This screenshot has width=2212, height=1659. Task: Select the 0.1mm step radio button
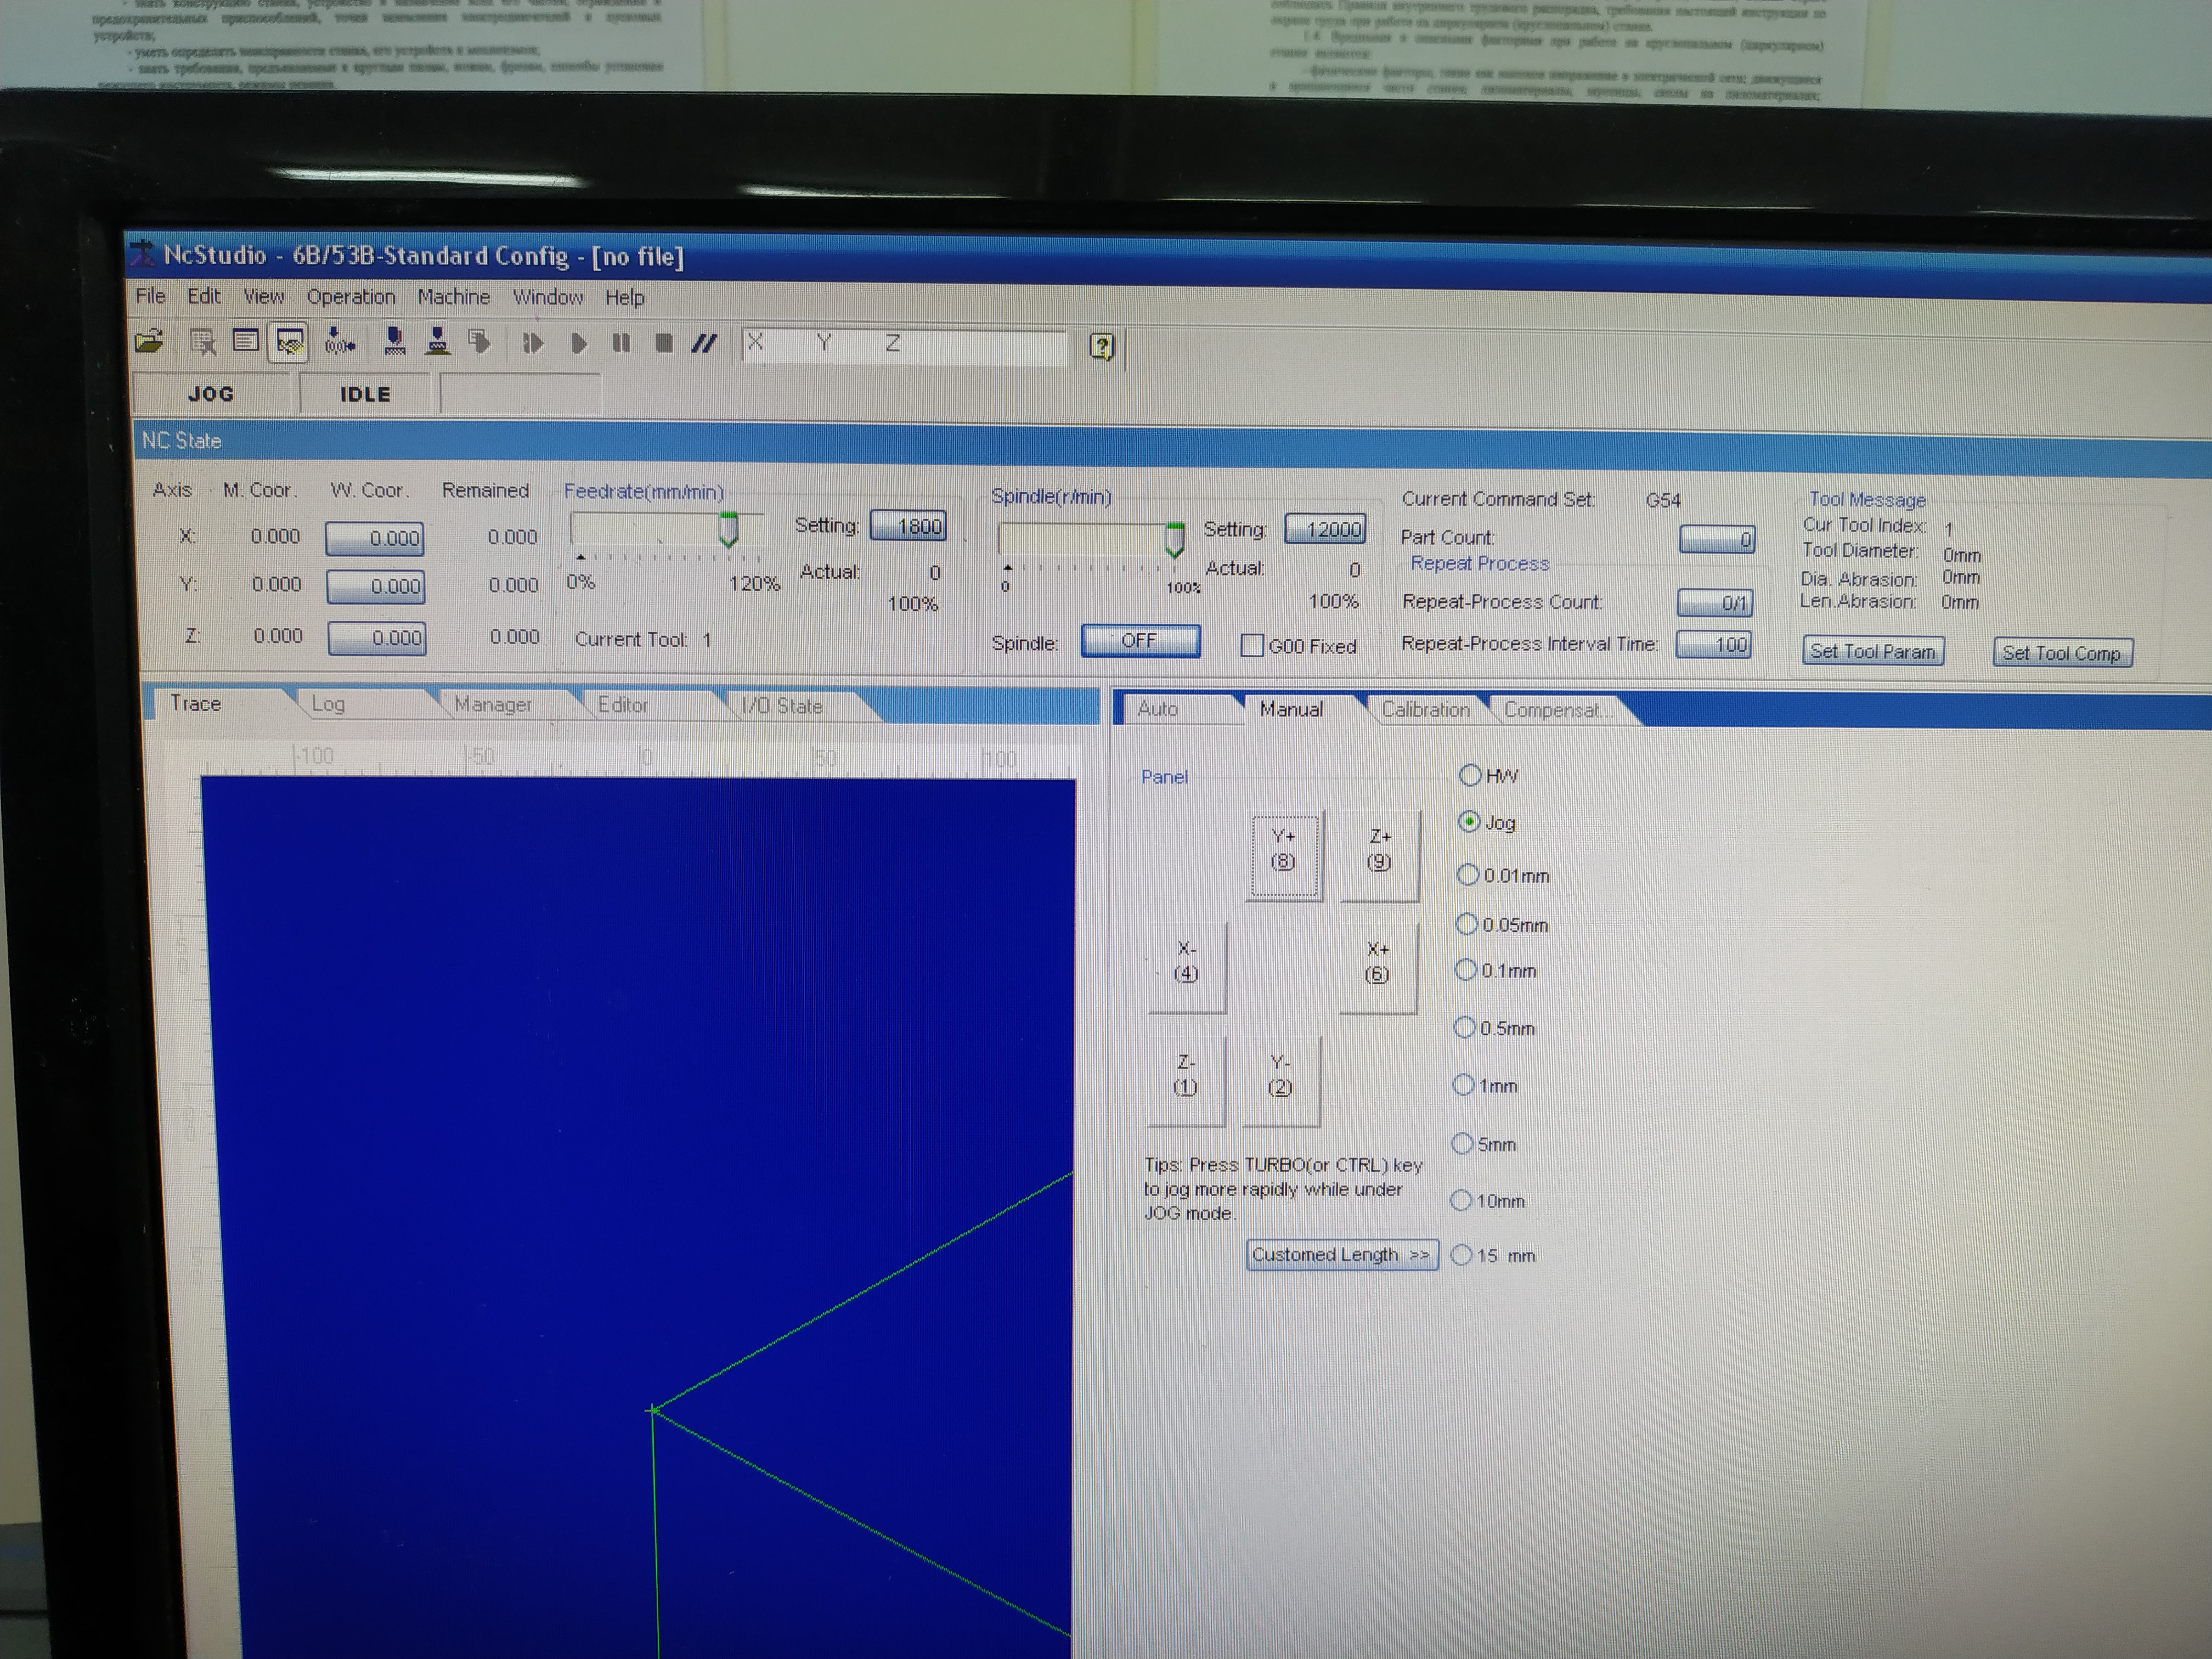[x=1466, y=970]
